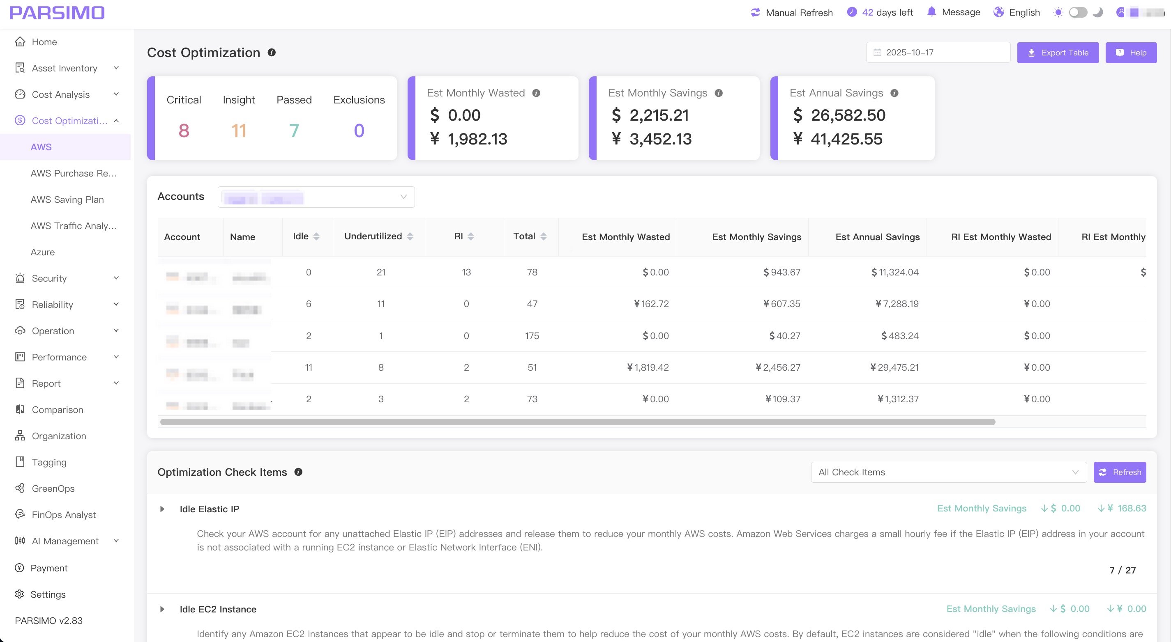1171x642 pixels.
Task: Click the Est Annual Savings info icon
Action: tap(894, 93)
